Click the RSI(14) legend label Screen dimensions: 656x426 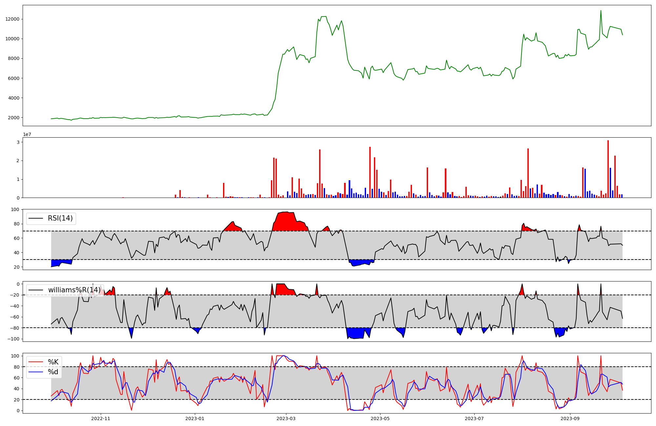pyautogui.click(x=60, y=218)
